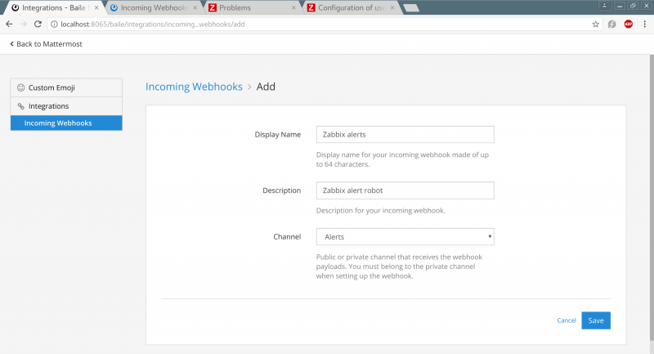Open the Chrome three-dot menu
Screen dimensions: 654x354
pyautogui.click(x=644, y=25)
